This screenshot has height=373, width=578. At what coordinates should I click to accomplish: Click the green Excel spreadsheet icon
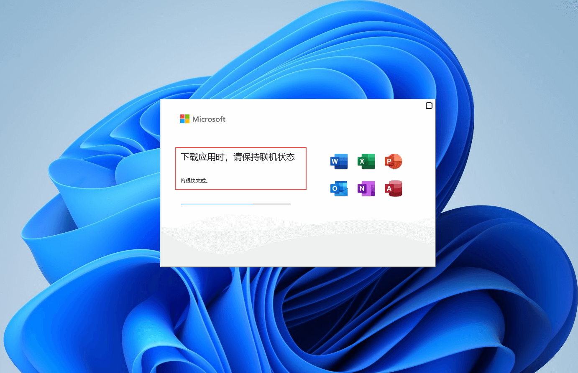pos(366,161)
